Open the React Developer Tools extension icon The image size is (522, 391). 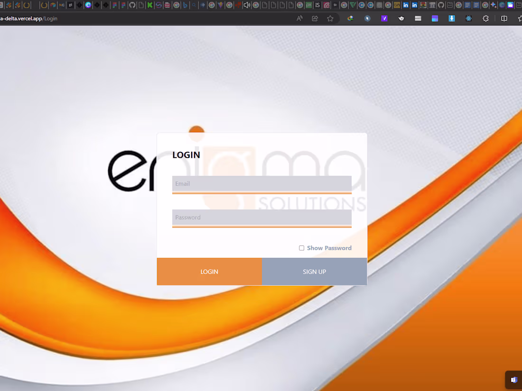[x=468, y=18]
